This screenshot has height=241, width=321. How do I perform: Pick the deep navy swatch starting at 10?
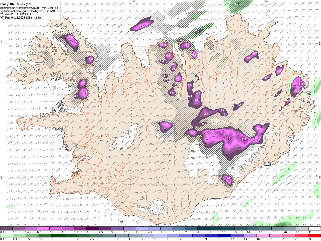(224, 236)
